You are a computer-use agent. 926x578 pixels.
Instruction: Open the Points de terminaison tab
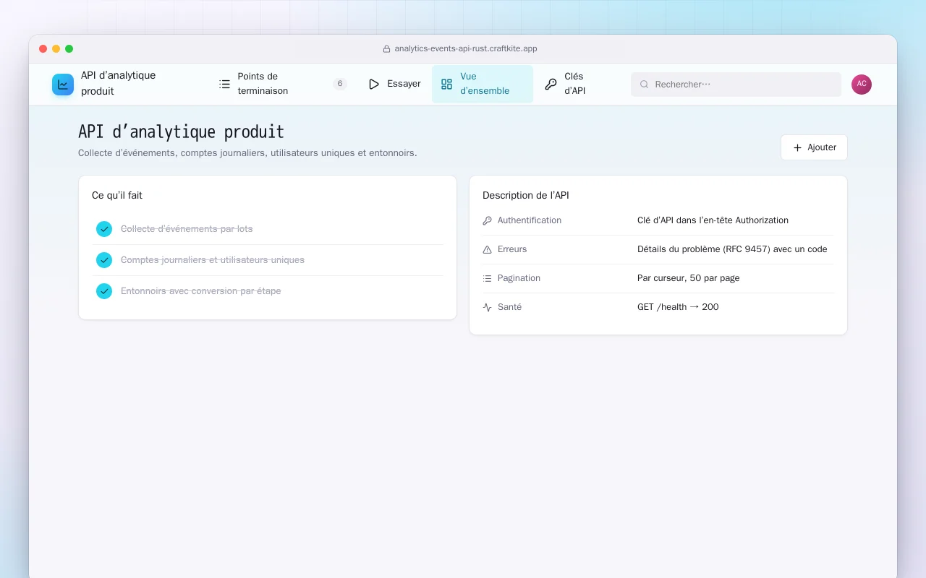(284, 85)
